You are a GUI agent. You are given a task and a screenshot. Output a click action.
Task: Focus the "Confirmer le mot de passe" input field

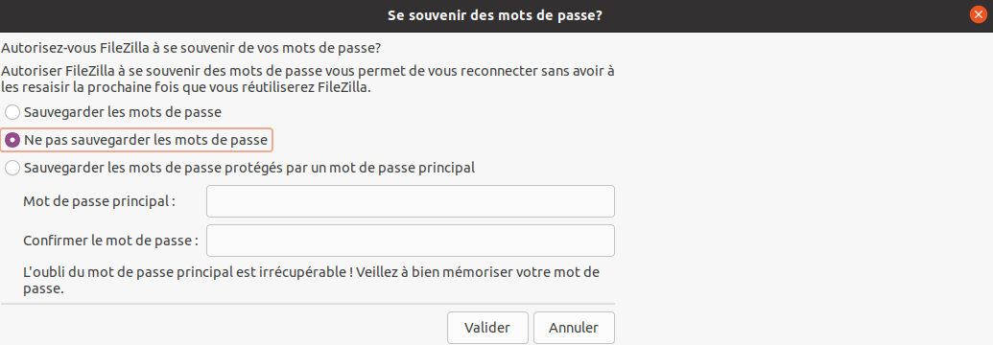[411, 241]
